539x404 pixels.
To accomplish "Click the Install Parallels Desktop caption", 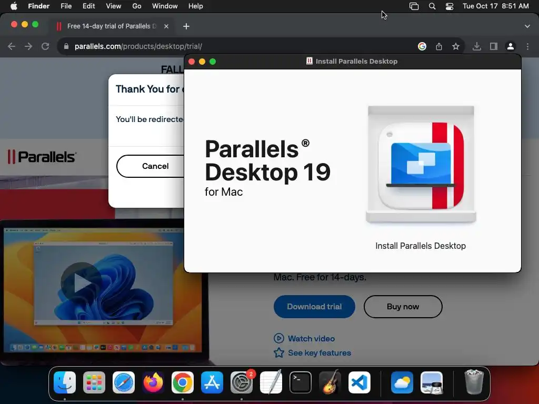I will click(x=421, y=246).
